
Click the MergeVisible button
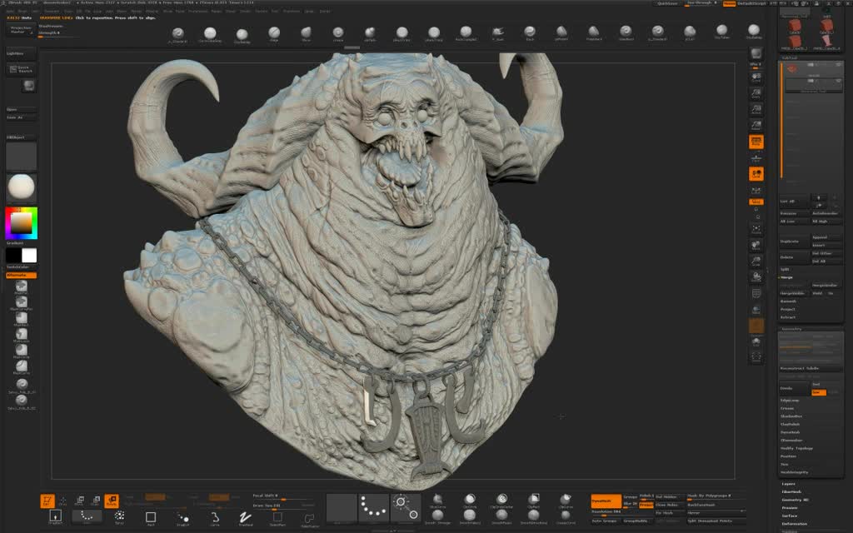tap(794, 293)
